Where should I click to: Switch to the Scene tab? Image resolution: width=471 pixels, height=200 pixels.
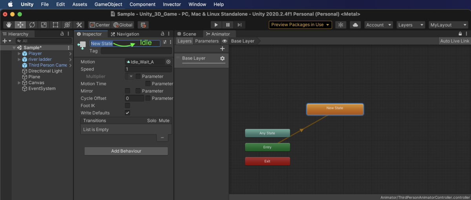186,34
